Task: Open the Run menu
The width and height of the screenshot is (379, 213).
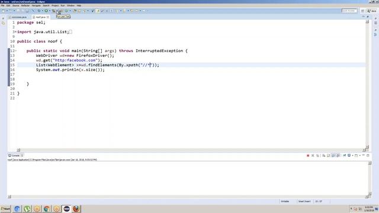Action: coord(63,5)
